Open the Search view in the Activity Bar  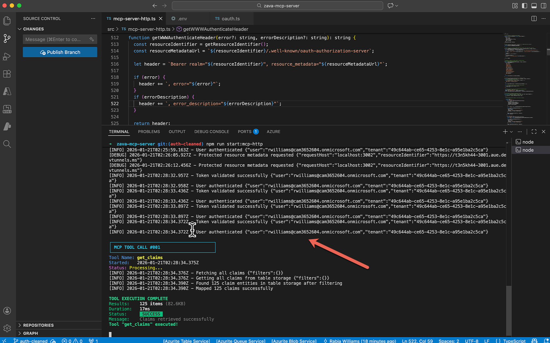pos(7,144)
